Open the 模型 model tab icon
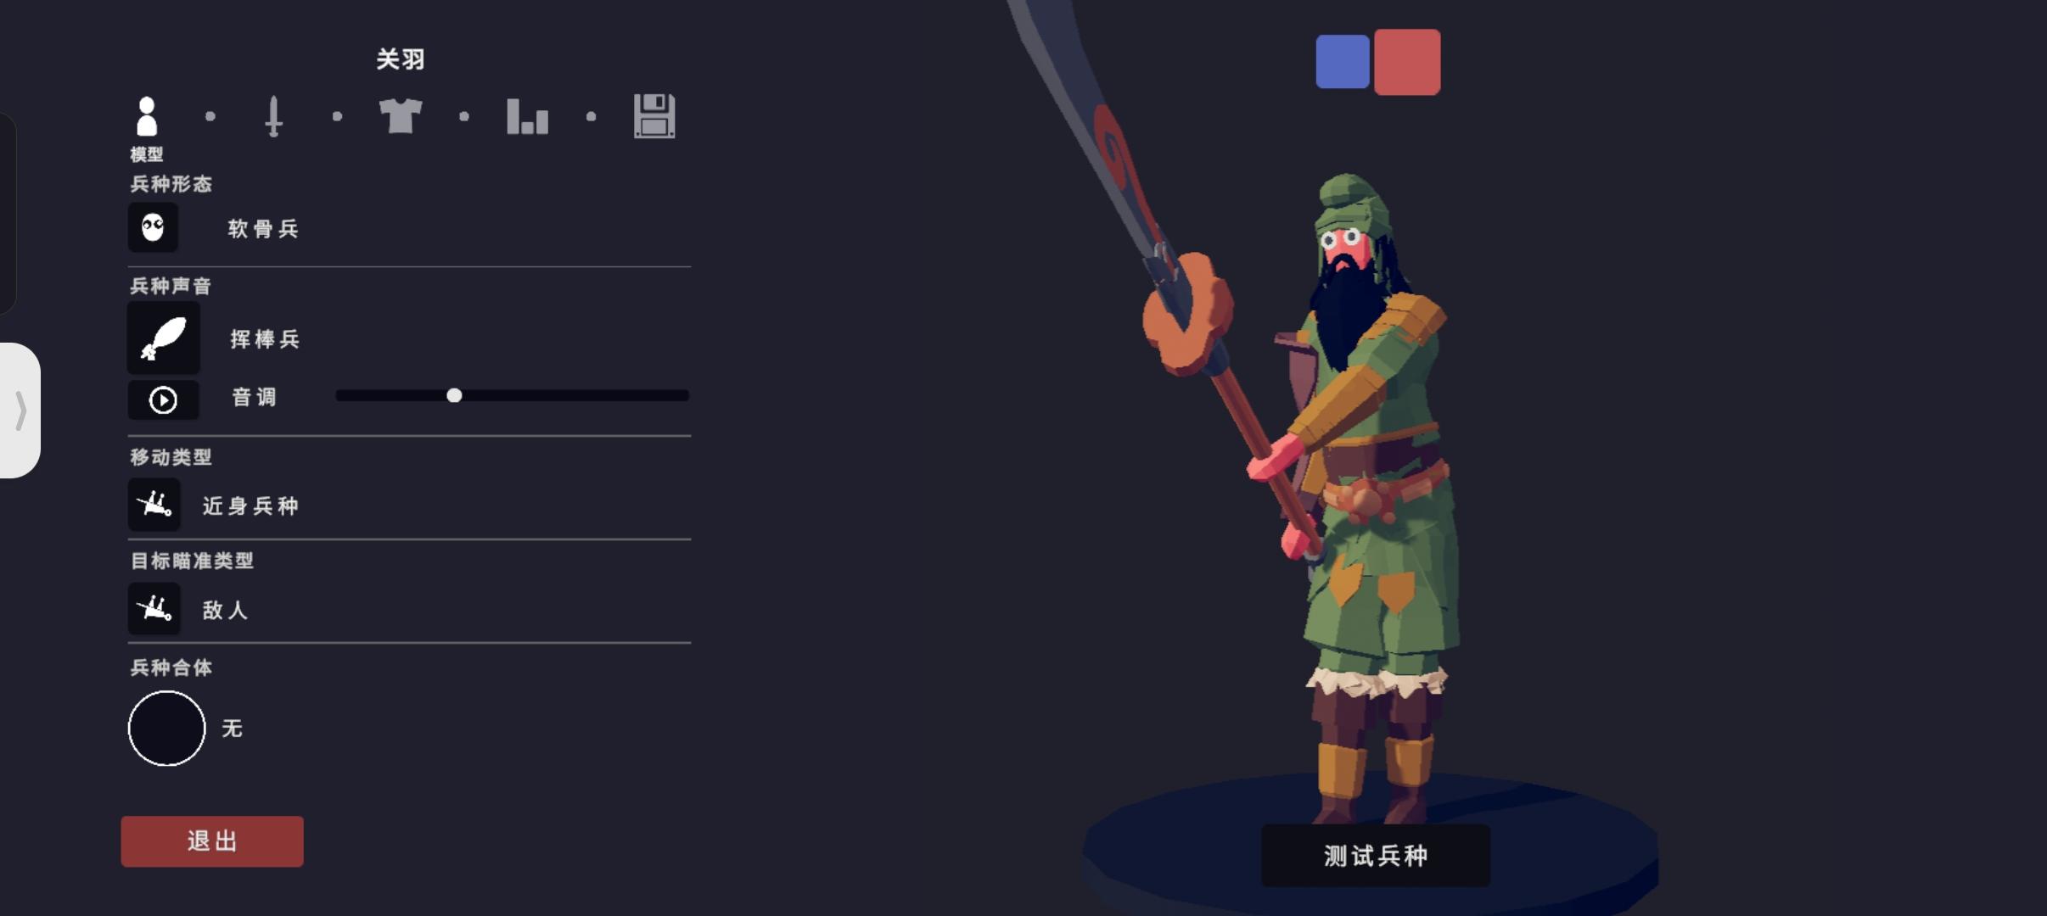Screen dimensions: 2047x916 pos(146,116)
